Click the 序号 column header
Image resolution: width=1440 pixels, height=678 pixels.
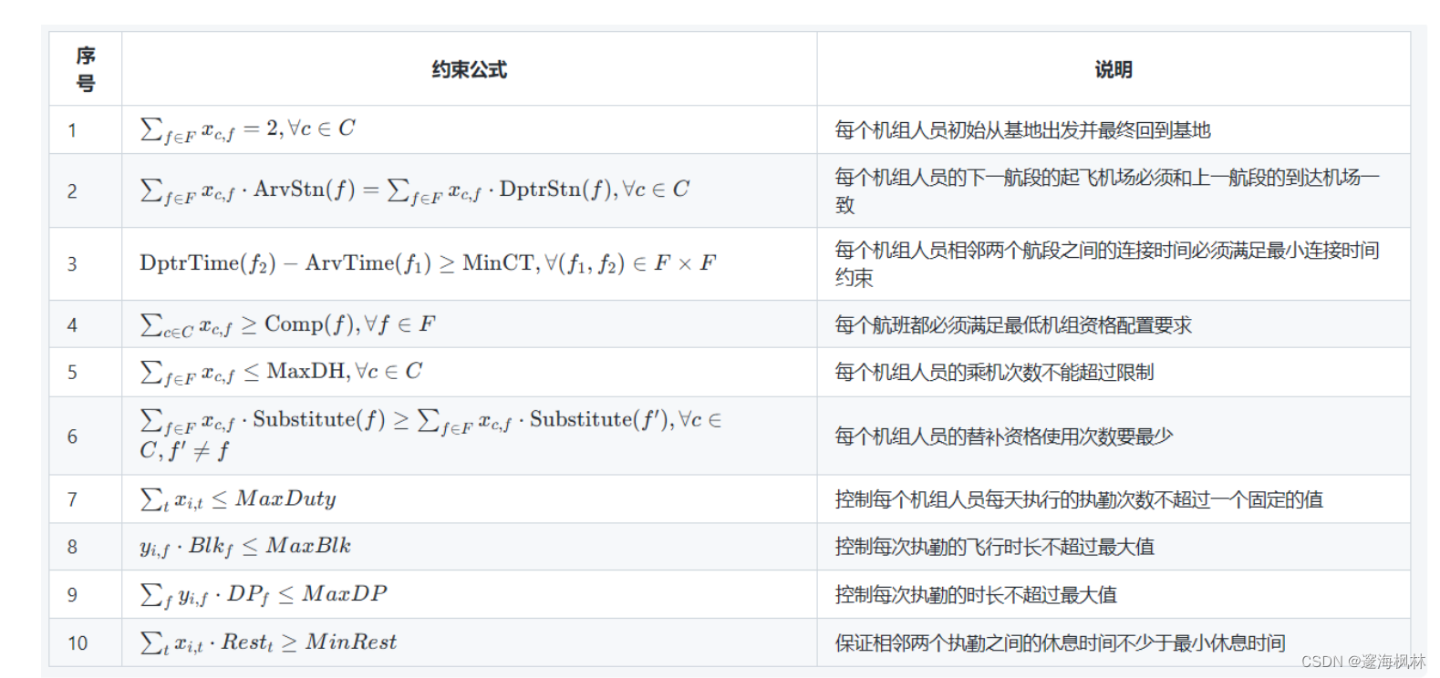(86, 69)
